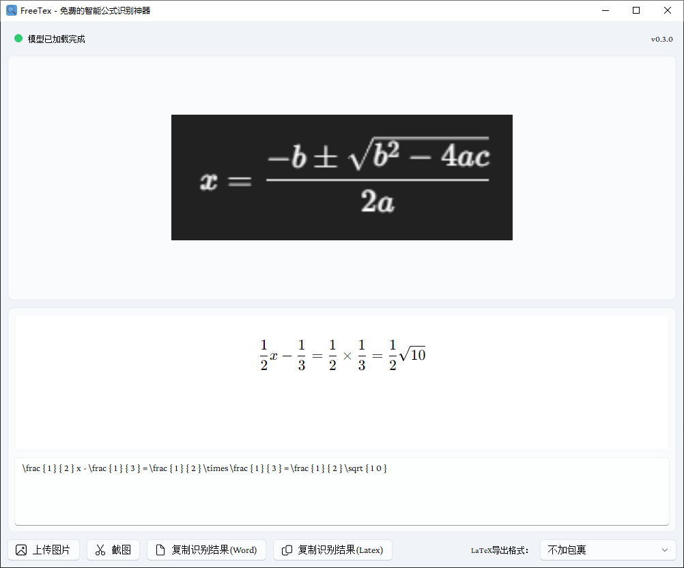
Task: Copy recognition result as Word
Action: pyautogui.click(x=206, y=550)
